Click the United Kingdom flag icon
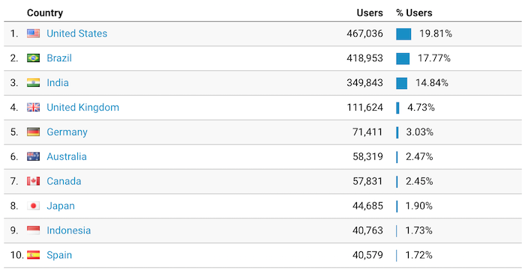 click(x=33, y=107)
